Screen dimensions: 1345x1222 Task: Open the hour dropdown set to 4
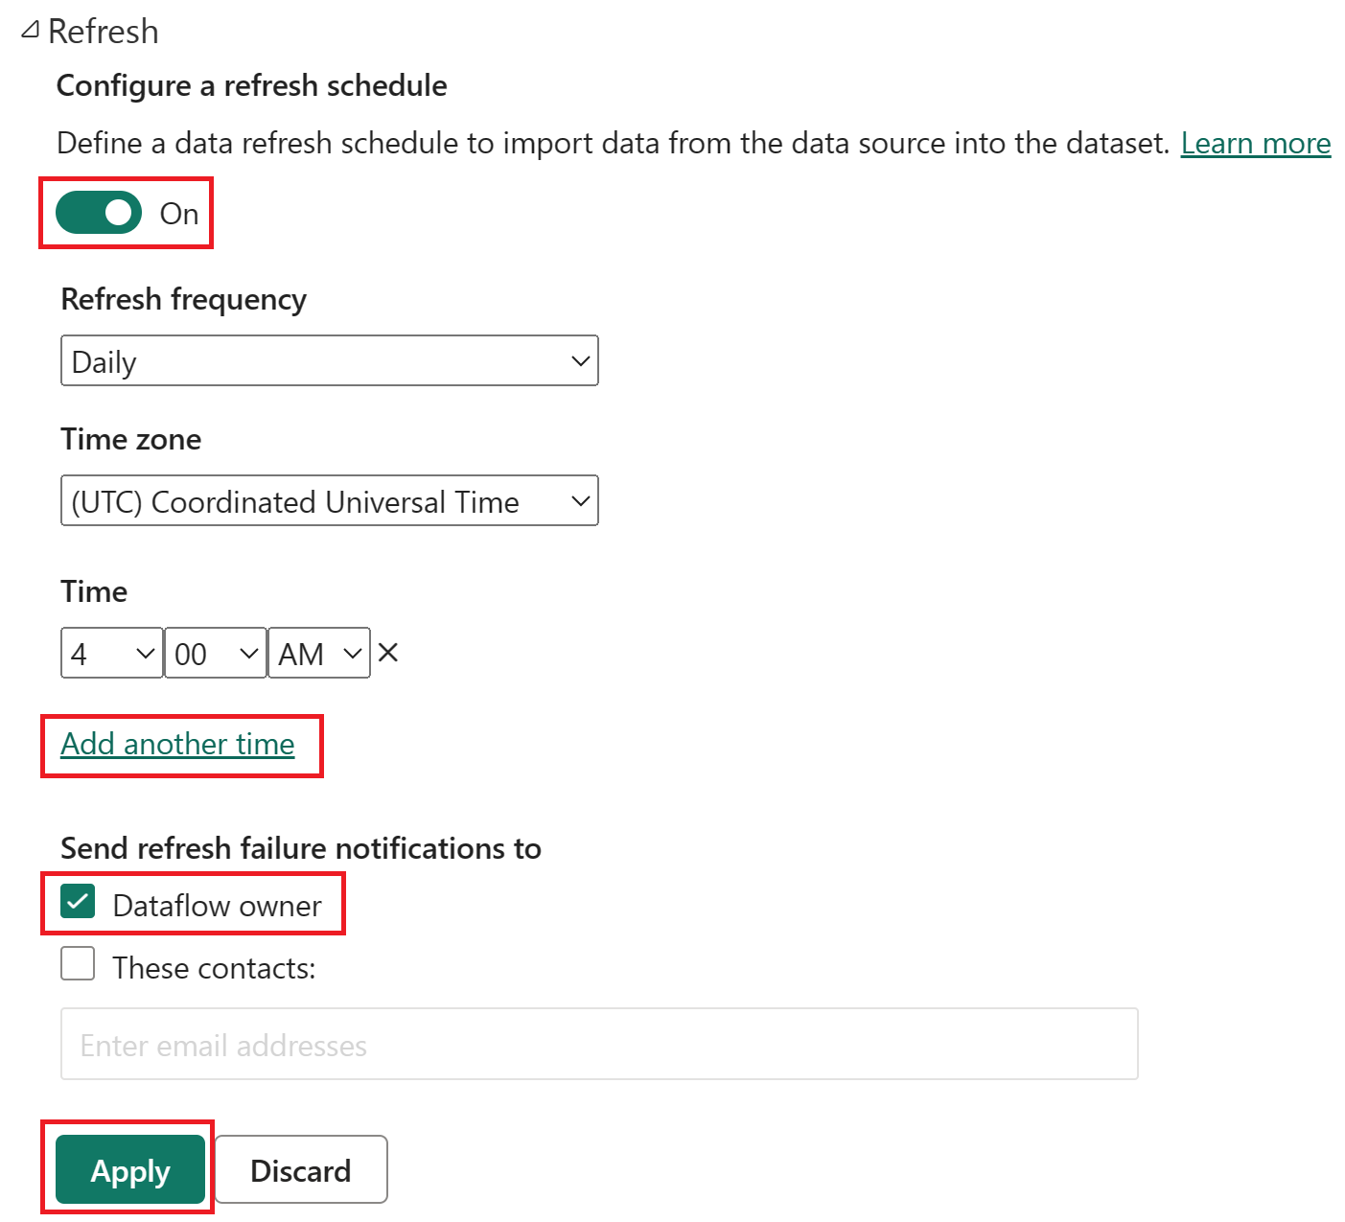click(x=110, y=653)
